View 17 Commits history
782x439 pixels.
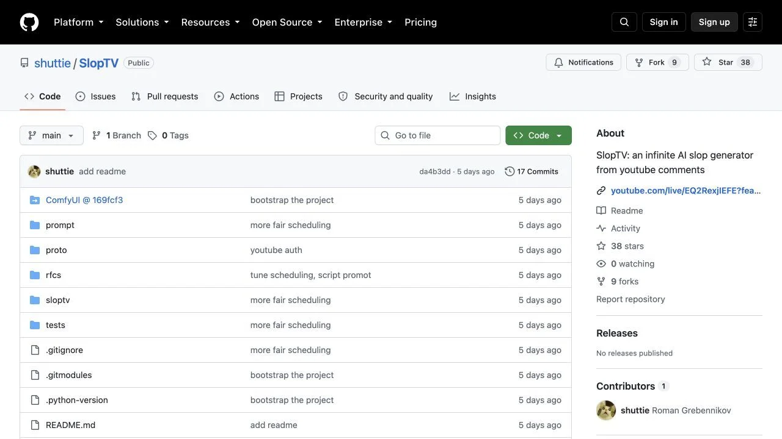click(532, 171)
